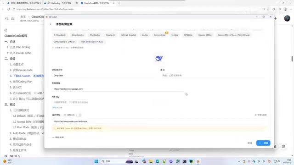The image size is (294, 165).
Task: Open the Feishu user avatar
Action: (287, 18)
